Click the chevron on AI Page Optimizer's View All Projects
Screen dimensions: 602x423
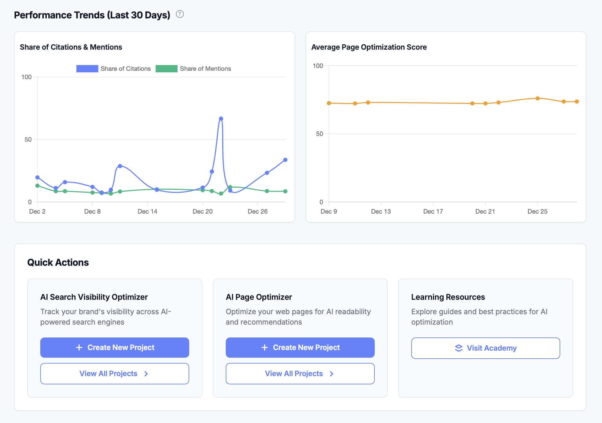click(x=331, y=374)
